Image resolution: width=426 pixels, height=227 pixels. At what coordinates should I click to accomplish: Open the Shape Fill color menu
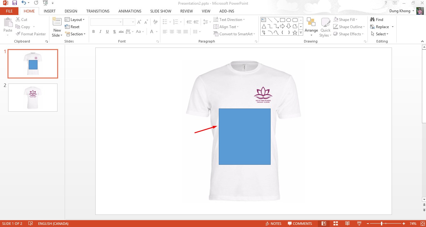[x=345, y=19]
